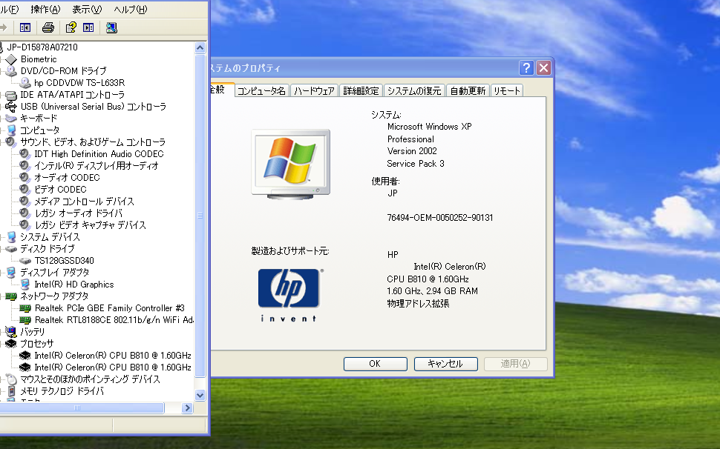Select コンピュータ category in device tree
Image resolution: width=720 pixels, height=449 pixels.
tap(39, 130)
